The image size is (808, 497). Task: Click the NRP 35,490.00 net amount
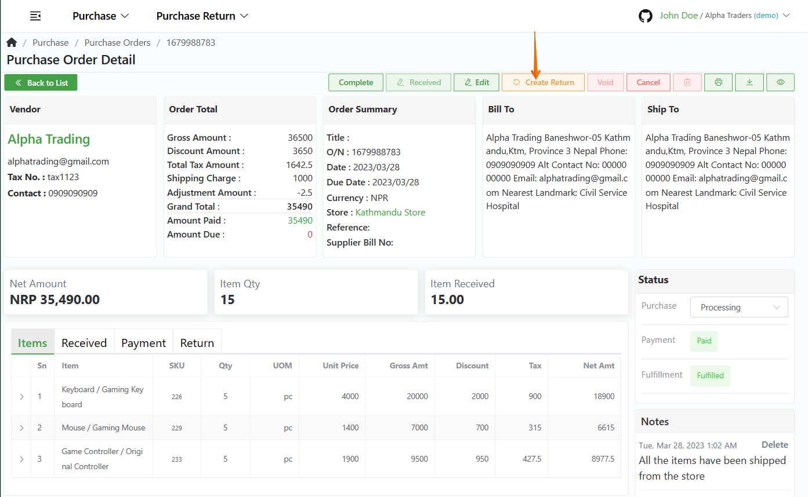(x=55, y=299)
